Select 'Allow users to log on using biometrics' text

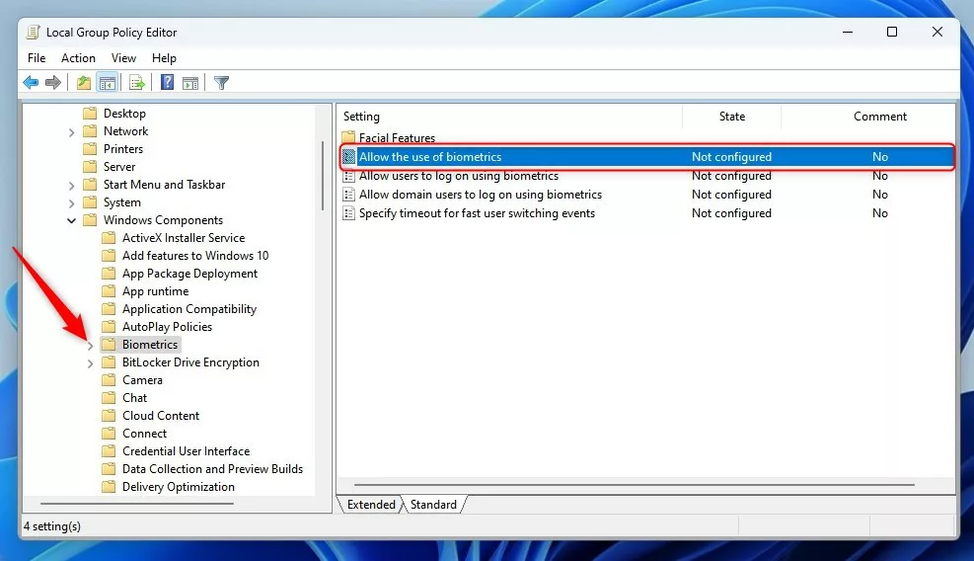click(x=459, y=176)
